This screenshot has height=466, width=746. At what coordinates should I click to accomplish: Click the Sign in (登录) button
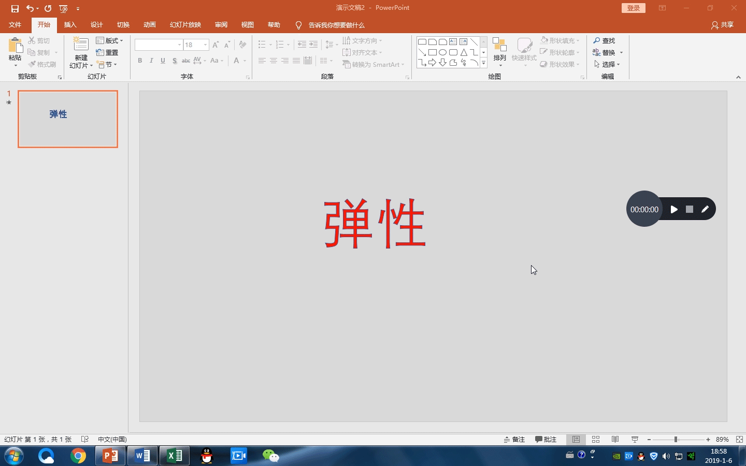pos(633,8)
